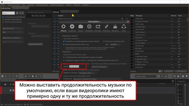Open the Дорожка menu
The height and width of the screenshot is (106, 189).
pos(31,5)
